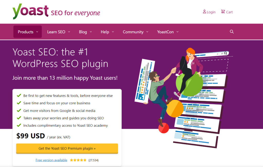Expand the Products dropdown menu
This screenshot has width=263, height=167.
[x=28, y=32]
